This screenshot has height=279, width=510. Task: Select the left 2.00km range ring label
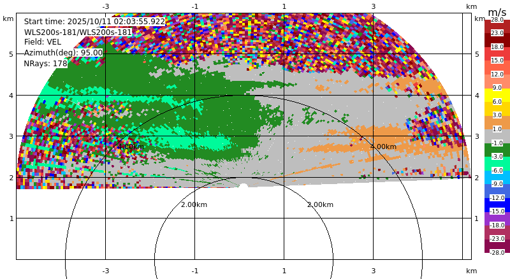click(x=194, y=204)
